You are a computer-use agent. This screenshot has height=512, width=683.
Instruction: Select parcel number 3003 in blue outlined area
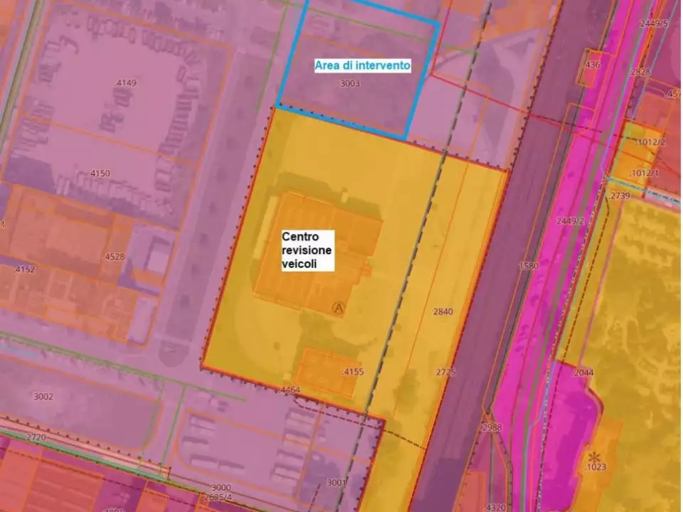point(350,83)
